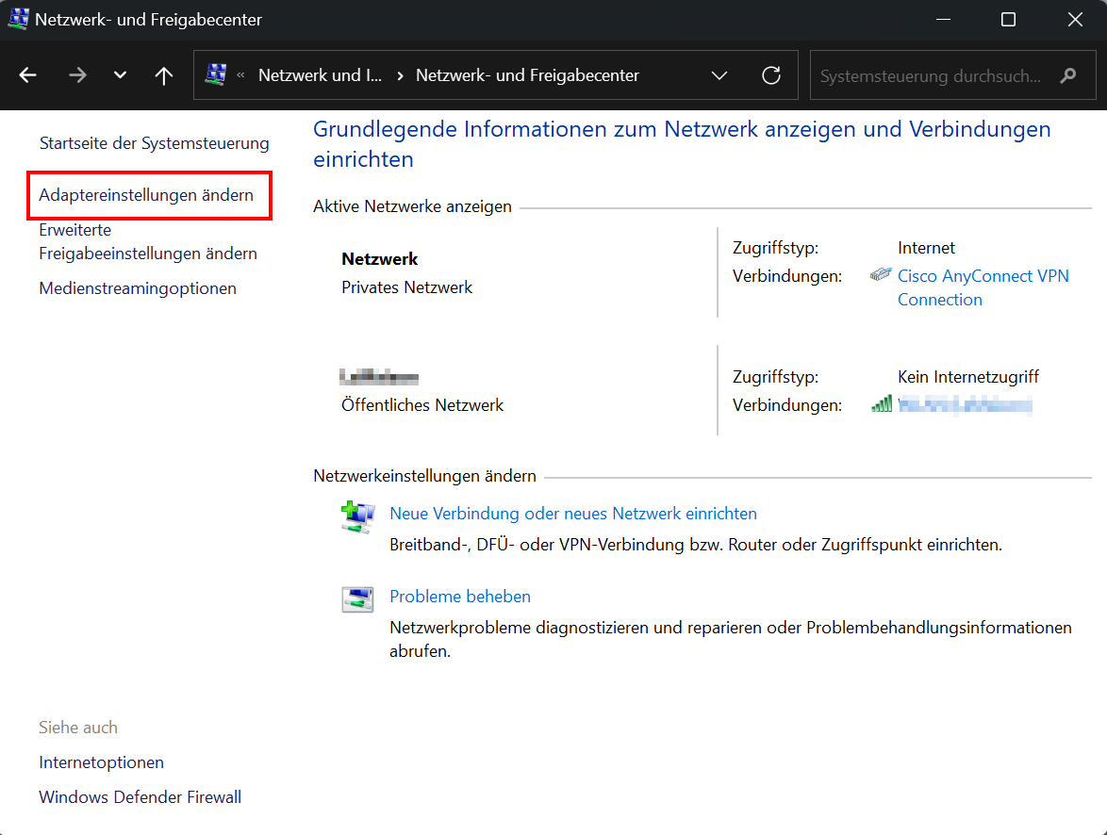This screenshot has height=835, width=1107.
Task: Open Internetoptionen
Action: [101, 761]
